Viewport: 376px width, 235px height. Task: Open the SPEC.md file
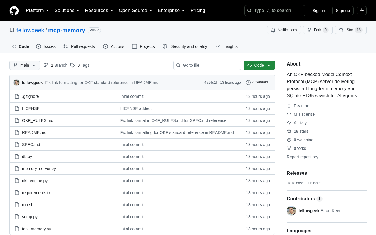click(x=31, y=145)
